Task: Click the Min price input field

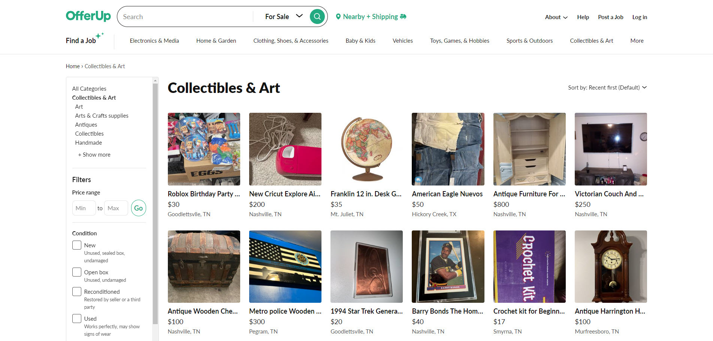Action: point(84,208)
